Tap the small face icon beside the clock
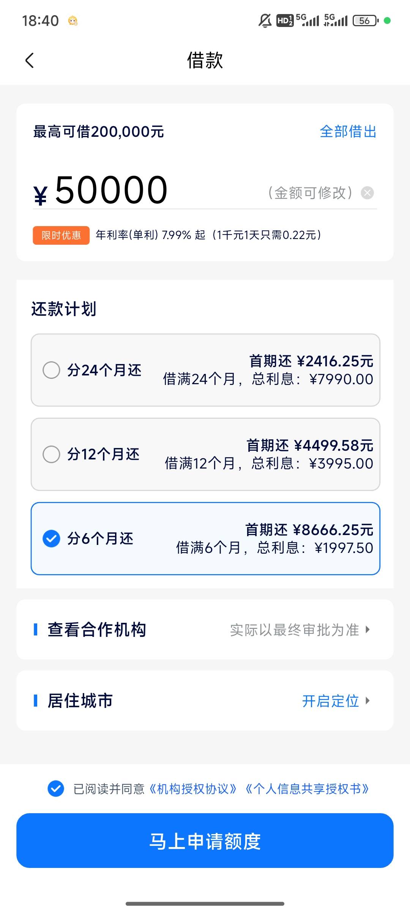Screen dimensions: 410x912 pyautogui.click(x=73, y=21)
